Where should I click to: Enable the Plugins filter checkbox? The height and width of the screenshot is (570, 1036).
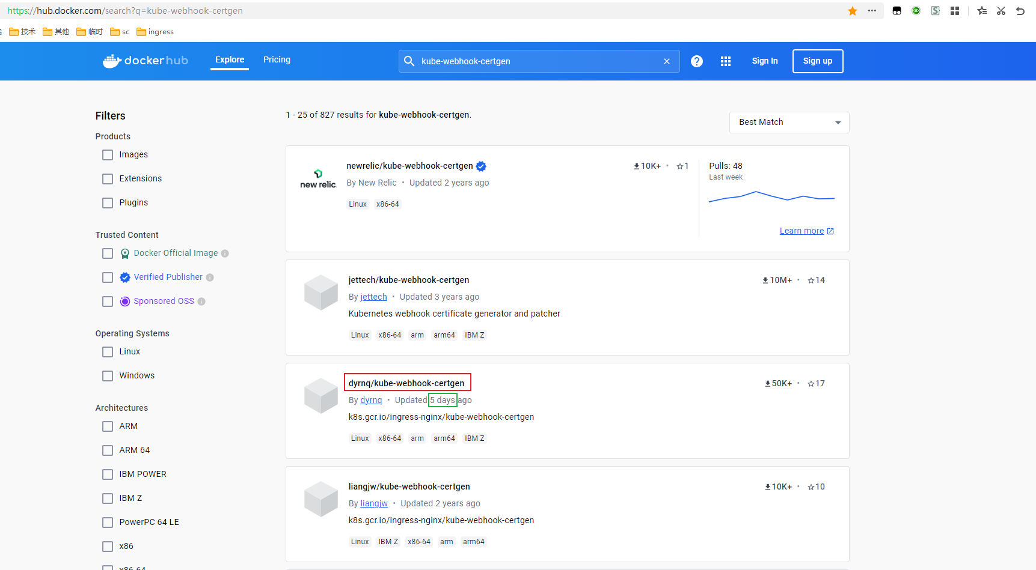(108, 203)
